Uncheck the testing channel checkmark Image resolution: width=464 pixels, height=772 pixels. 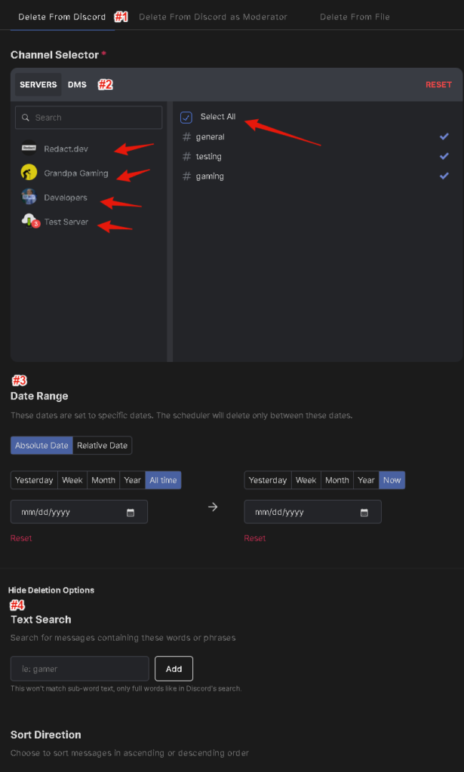click(444, 156)
